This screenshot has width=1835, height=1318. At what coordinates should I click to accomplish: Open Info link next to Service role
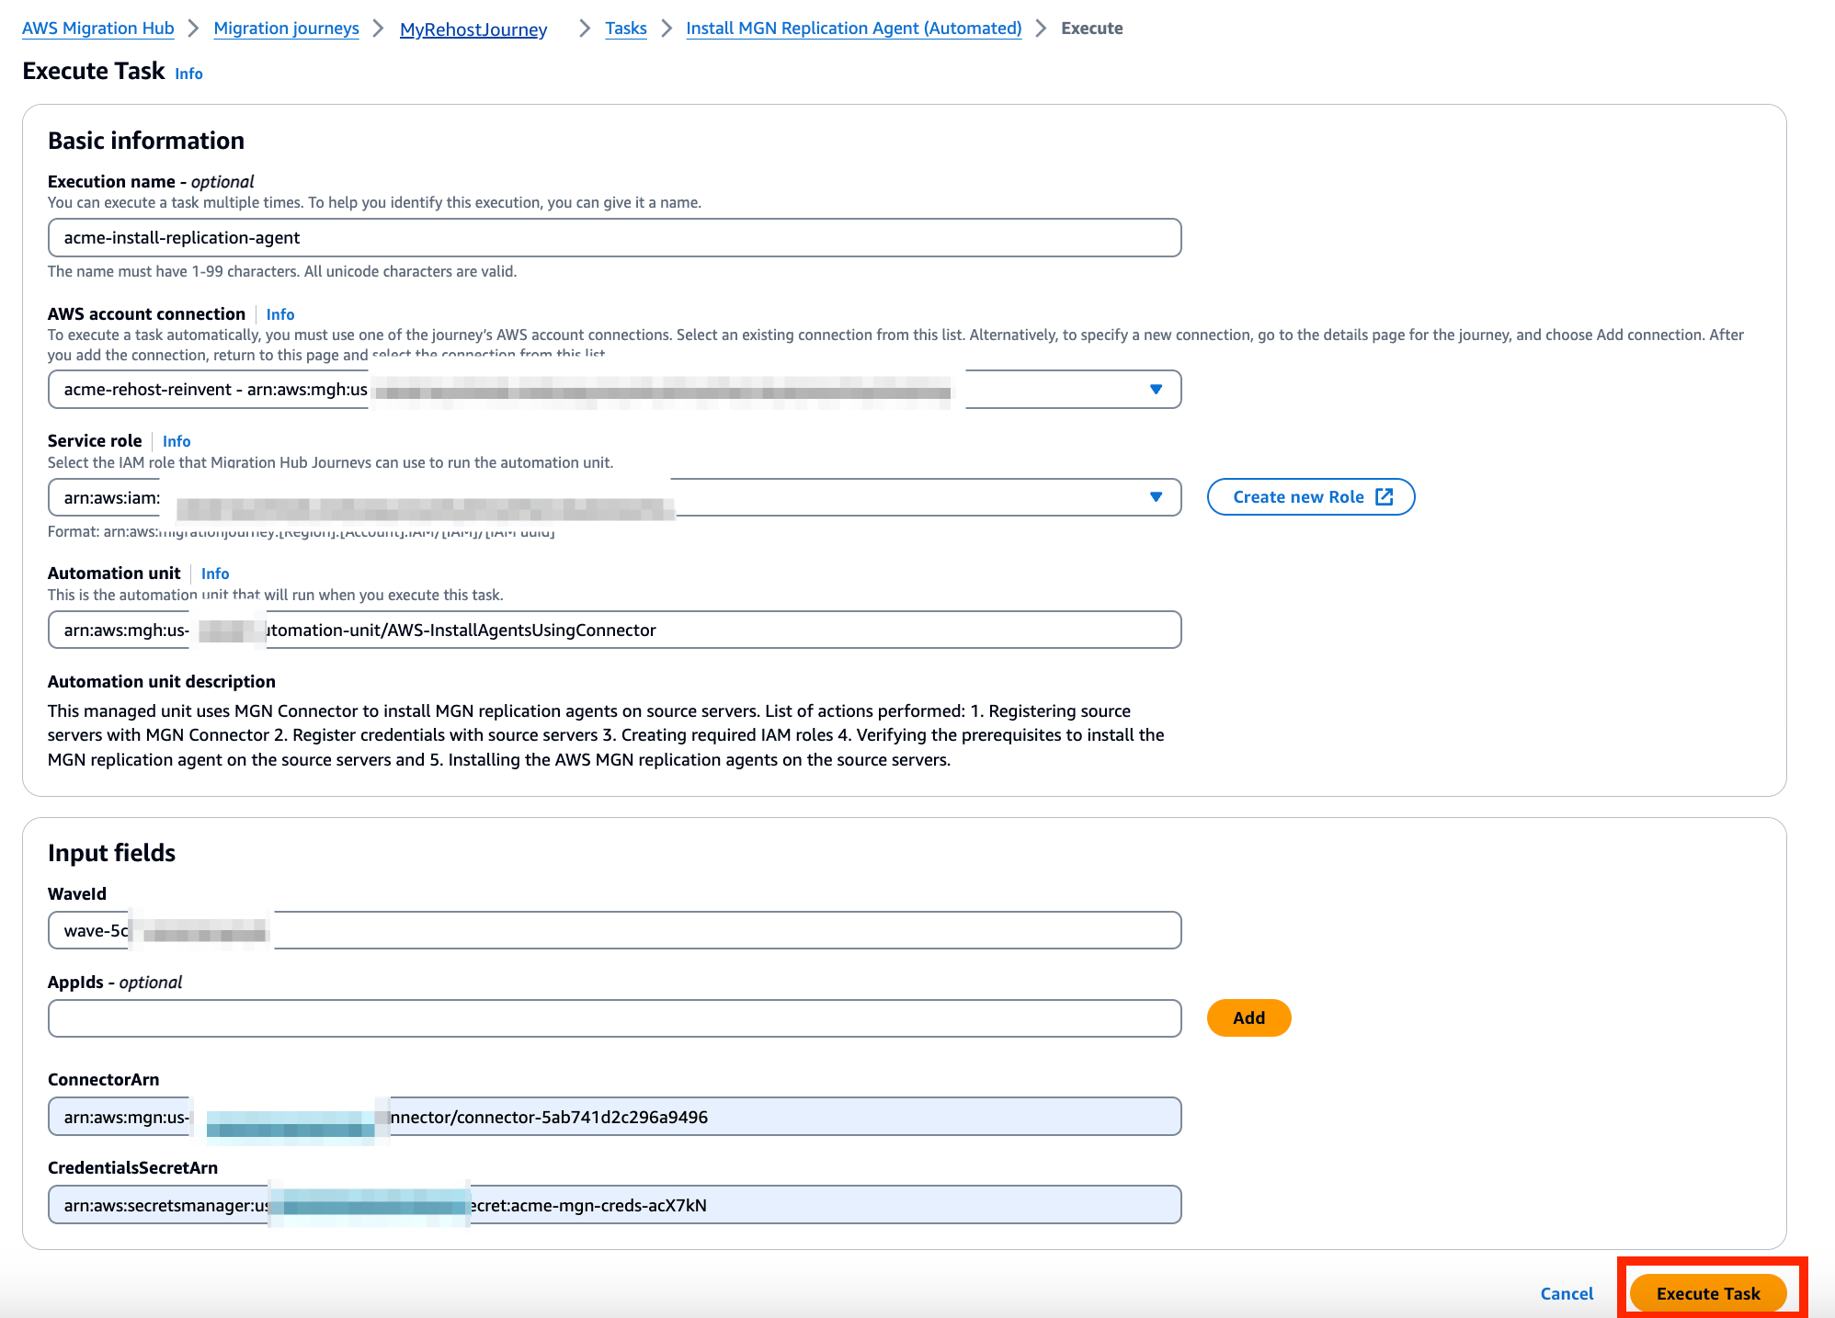coord(177,441)
